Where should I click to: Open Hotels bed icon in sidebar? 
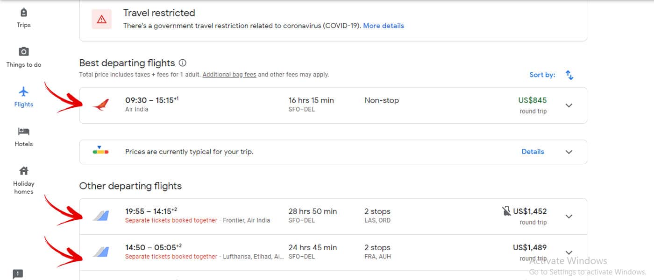point(24,131)
